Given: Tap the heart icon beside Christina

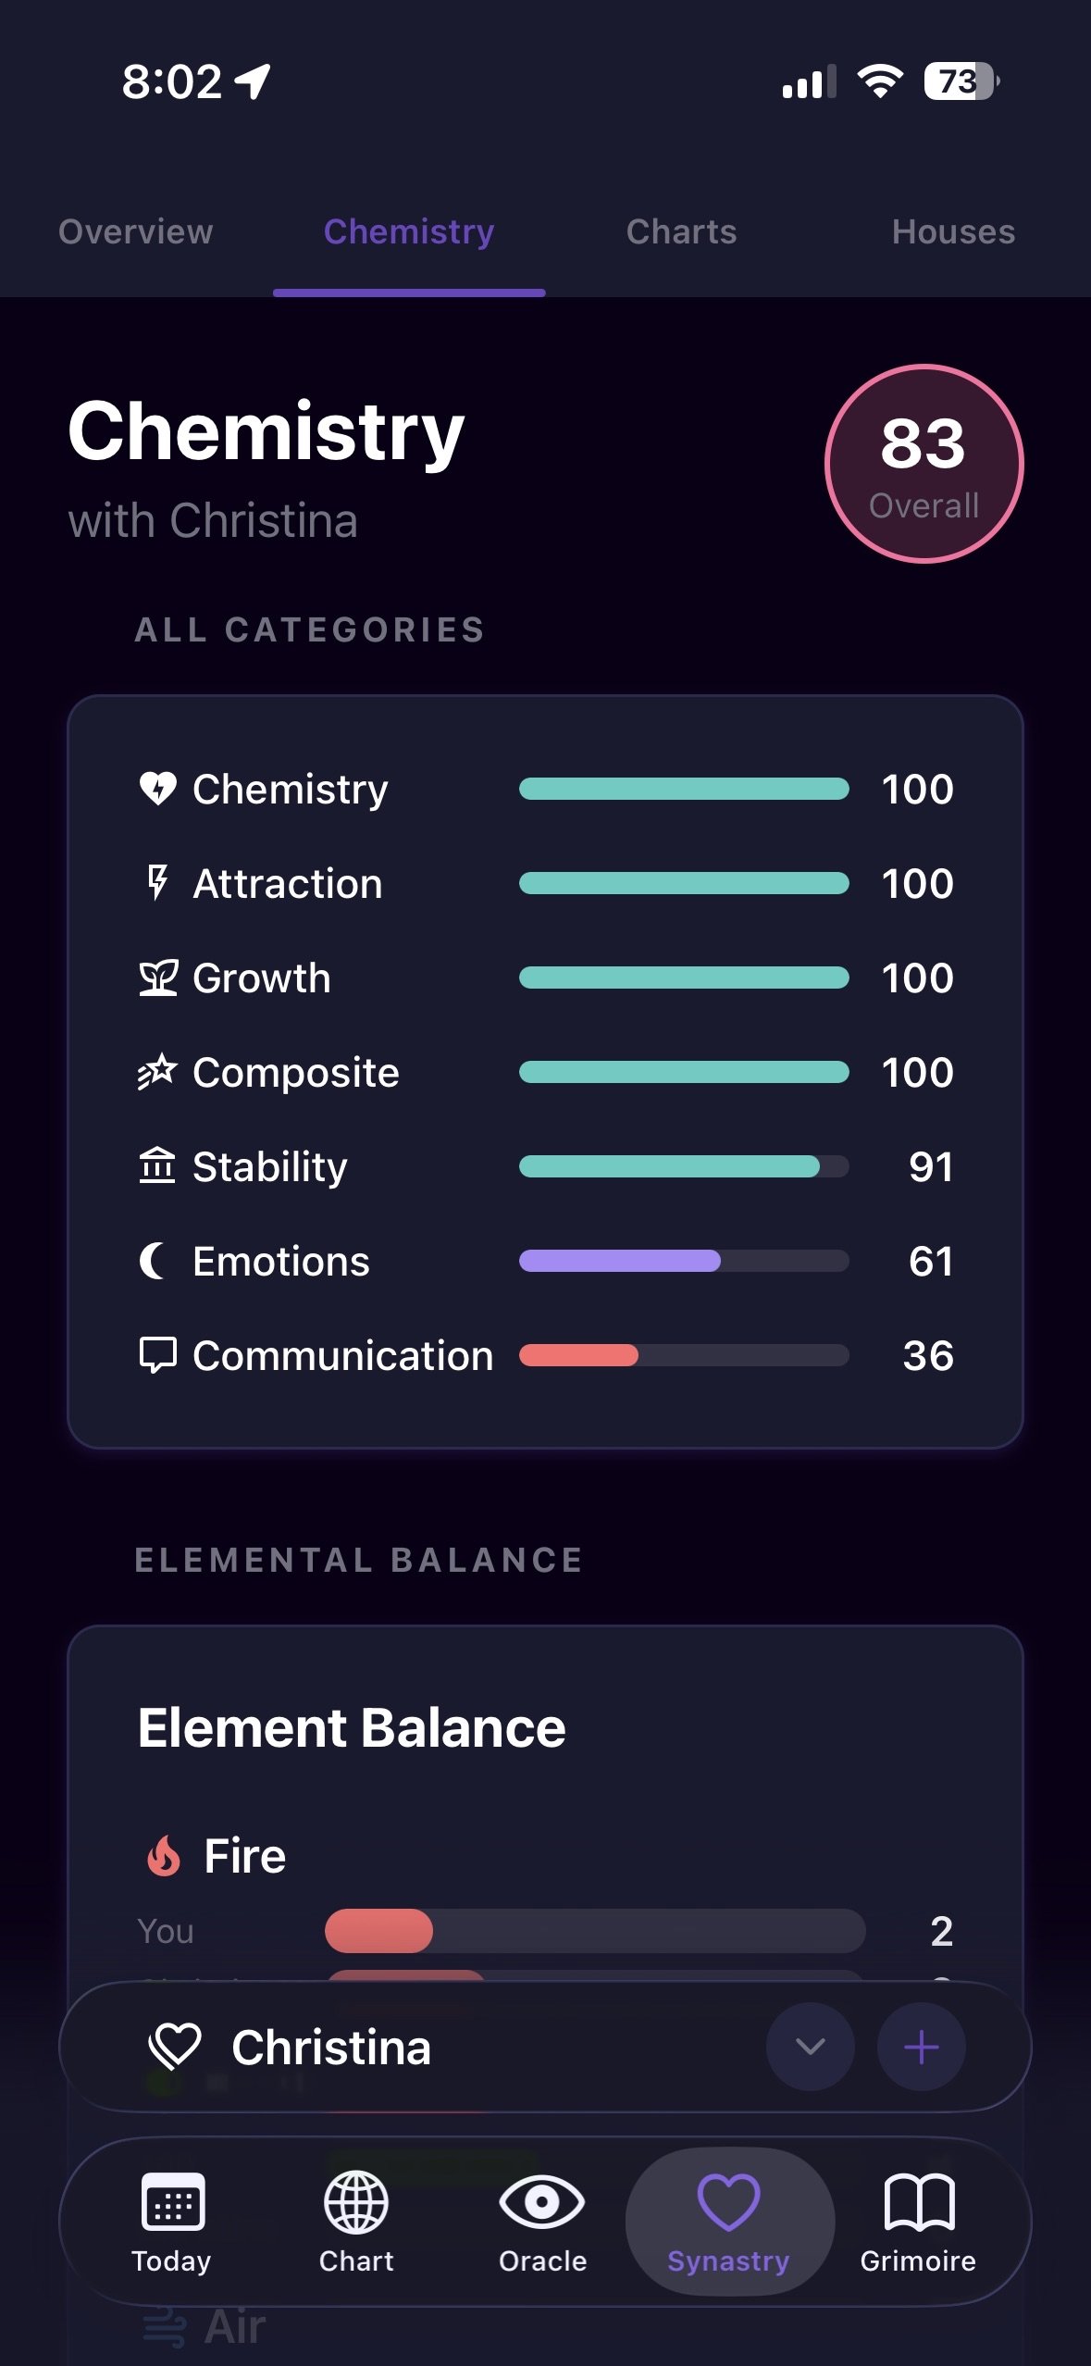Looking at the screenshot, I should point(175,2047).
